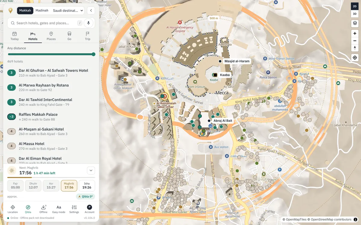
Task: Click the gold location pin app logo
Action: (11, 10)
